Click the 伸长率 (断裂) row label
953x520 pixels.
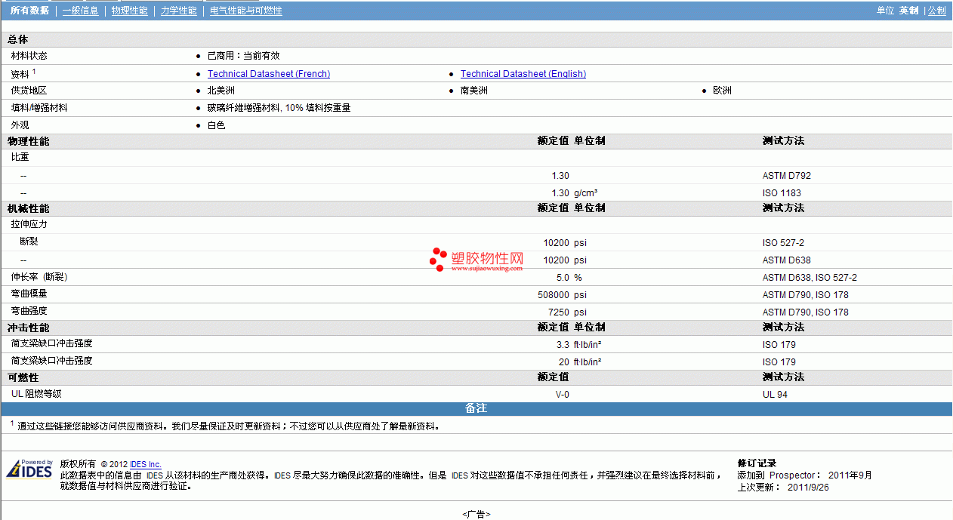point(39,277)
